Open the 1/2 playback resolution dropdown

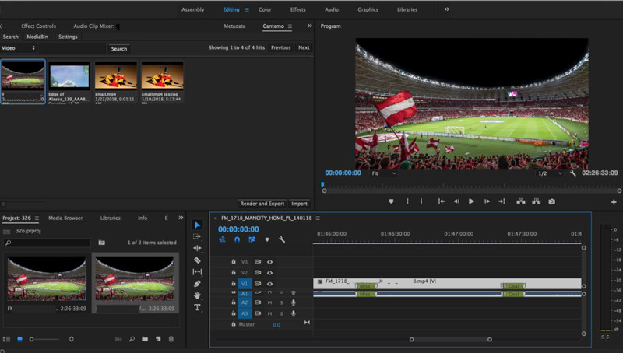click(x=550, y=173)
